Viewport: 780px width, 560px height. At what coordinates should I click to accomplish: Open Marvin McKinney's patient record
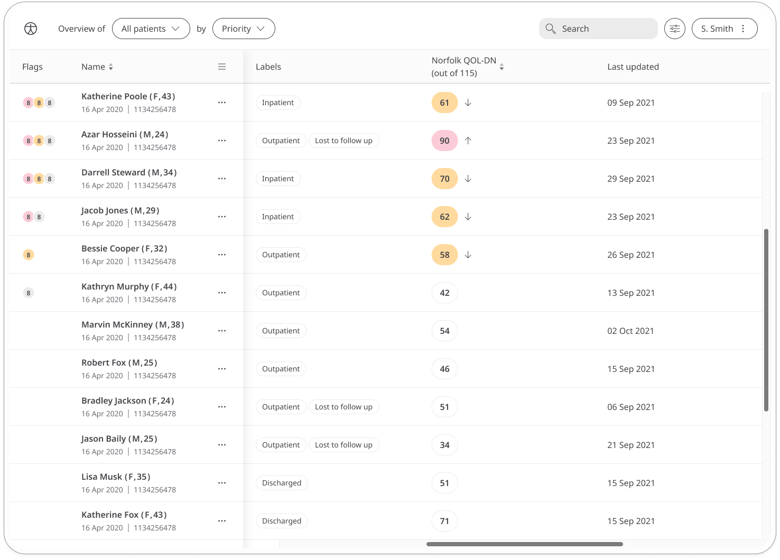(133, 324)
